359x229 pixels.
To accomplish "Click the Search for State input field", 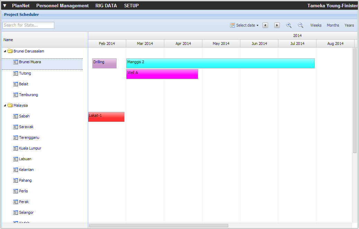I will (28, 25).
